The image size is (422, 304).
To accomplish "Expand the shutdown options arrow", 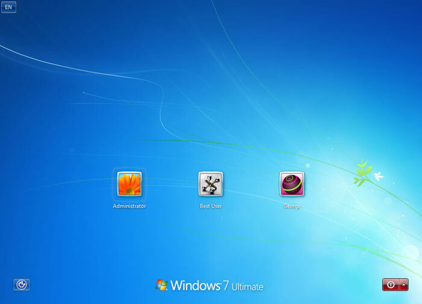I will [x=404, y=285].
